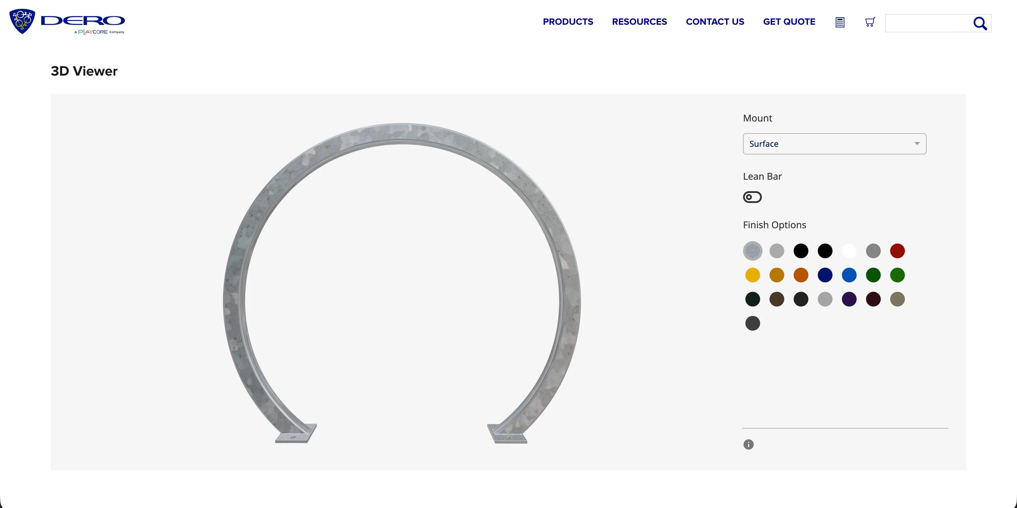Pick the yellow finish swatch

[752, 275]
